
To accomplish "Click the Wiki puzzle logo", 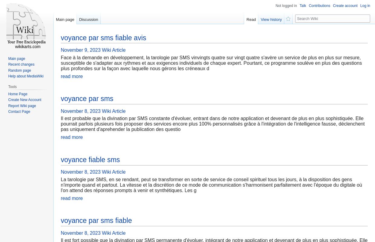I will pyautogui.click(x=26, y=26).
